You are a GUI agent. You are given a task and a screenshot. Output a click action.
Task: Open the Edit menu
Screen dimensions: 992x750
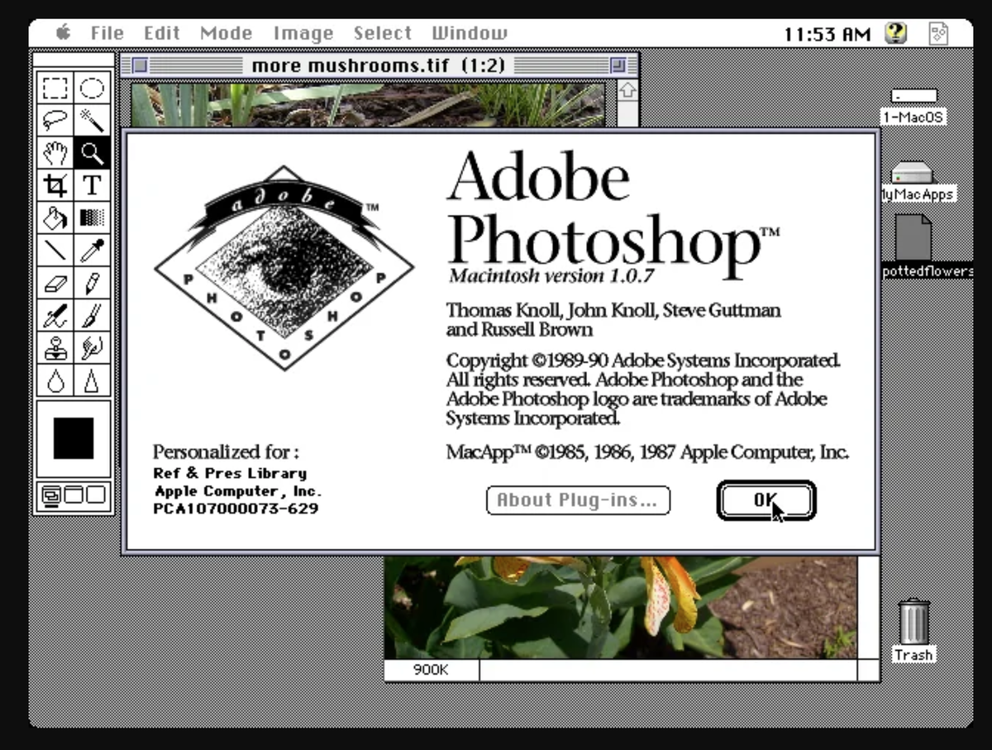[162, 33]
